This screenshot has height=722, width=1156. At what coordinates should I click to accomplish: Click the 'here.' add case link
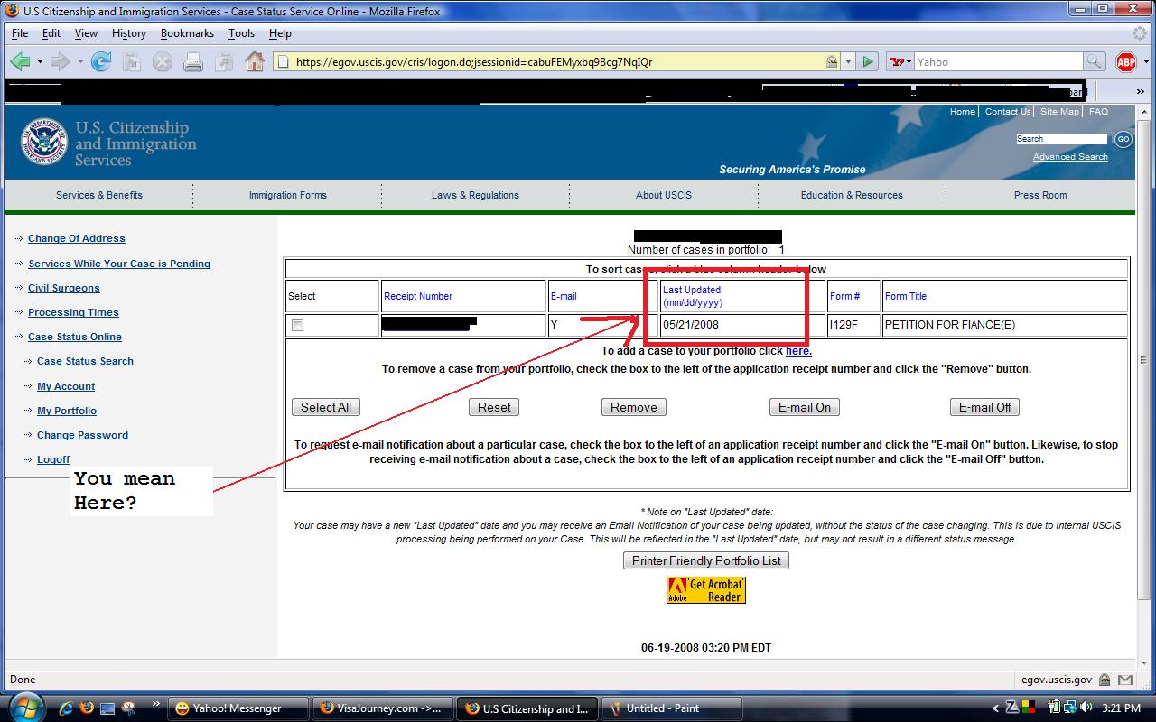coord(798,351)
